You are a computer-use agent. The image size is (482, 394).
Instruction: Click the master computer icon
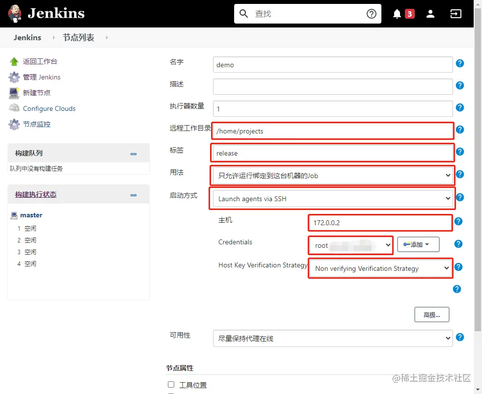14,215
